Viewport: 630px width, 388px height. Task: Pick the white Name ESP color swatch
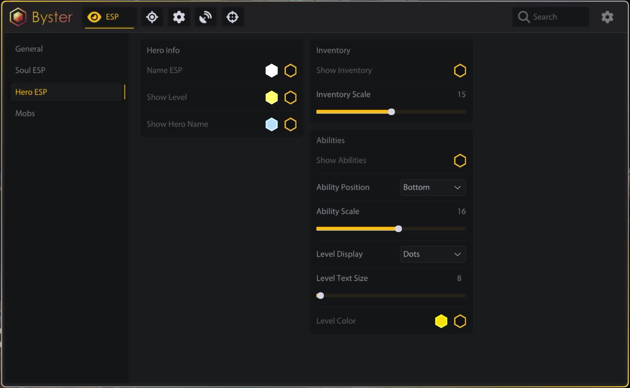pyautogui.click(x=272, y=71)
